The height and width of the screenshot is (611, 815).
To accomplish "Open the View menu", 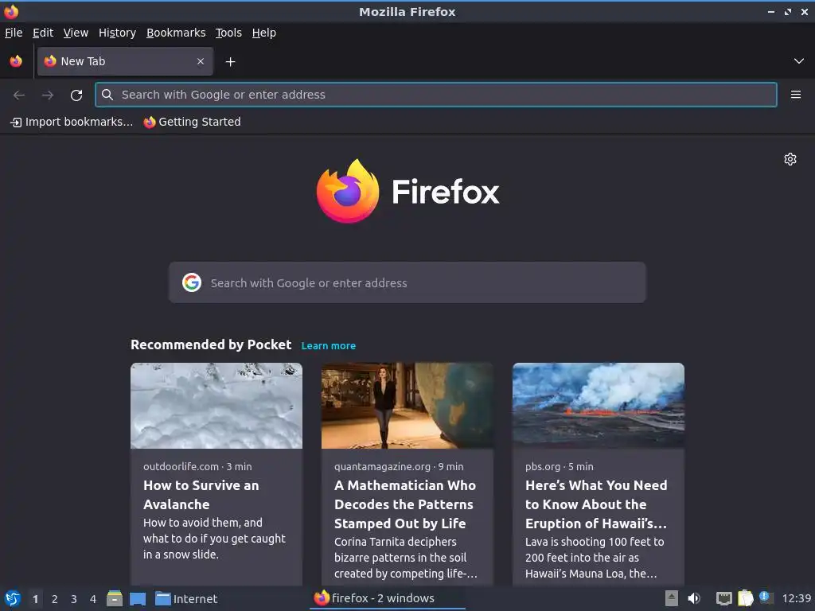I will (76, 33).
